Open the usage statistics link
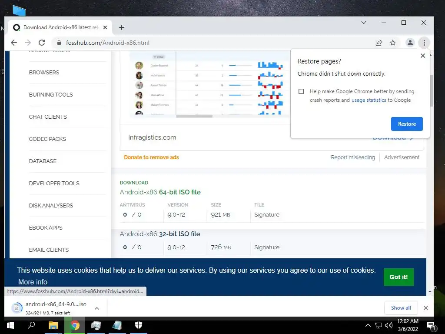Screen dimensions: 445x334 click(369, 100)
